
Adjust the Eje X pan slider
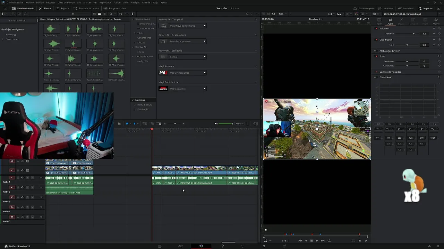[407, 45]
